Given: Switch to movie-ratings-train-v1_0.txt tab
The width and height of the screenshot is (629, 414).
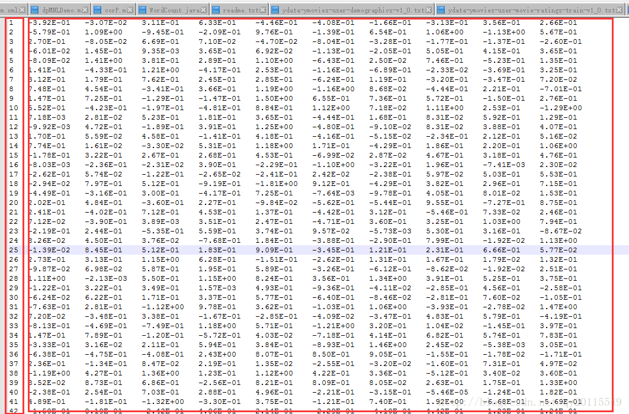Looking at the screenshot, I should pyautogui.click(x=530, y=9).
